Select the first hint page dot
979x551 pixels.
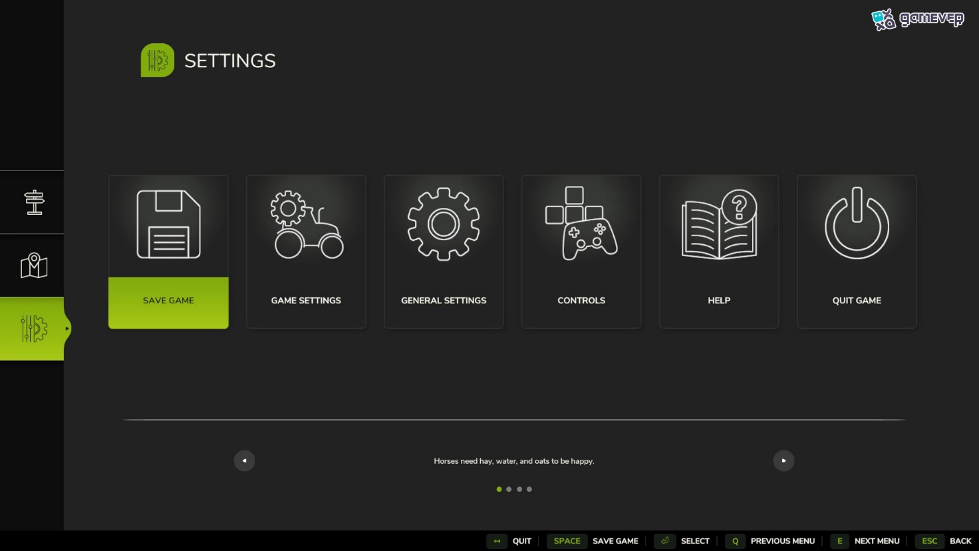499,489
